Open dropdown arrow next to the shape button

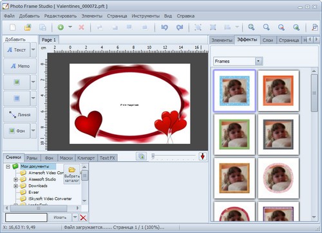[x=33, y=98]
